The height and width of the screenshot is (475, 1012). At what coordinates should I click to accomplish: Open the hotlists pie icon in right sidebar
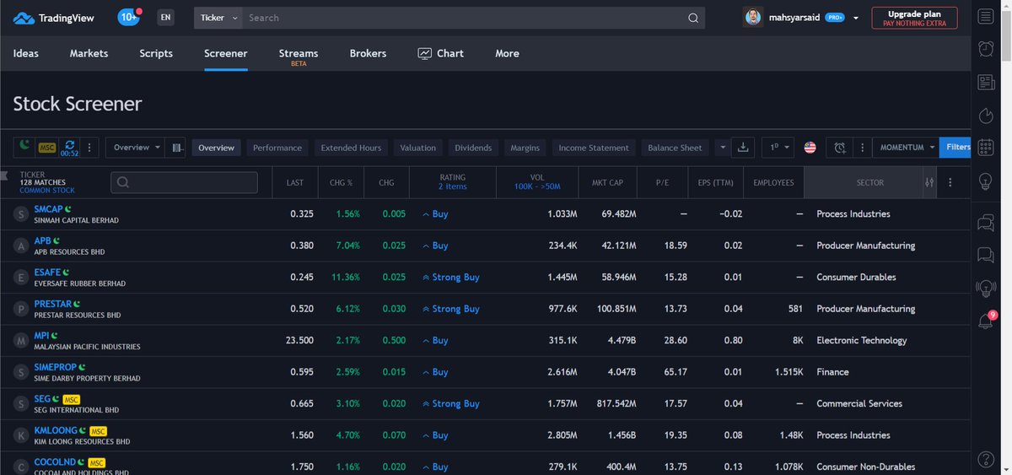pyautogui.click(x=986, y=115)
